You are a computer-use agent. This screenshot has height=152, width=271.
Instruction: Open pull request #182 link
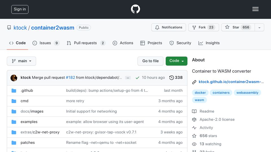click(x=70, y=78)
